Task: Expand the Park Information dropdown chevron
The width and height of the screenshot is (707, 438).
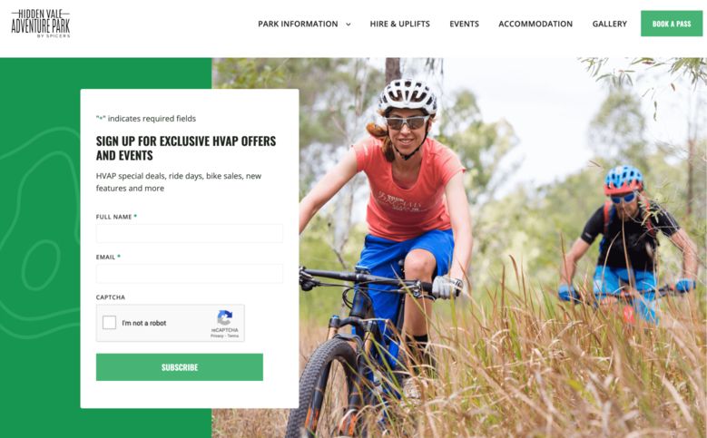Action: pyautogui.click(x=349, y=24)
